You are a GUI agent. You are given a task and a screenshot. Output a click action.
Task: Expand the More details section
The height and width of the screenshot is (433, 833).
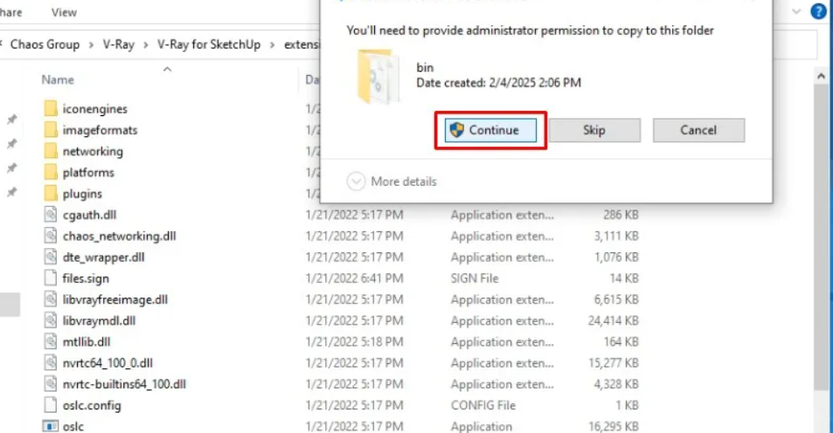356,182
